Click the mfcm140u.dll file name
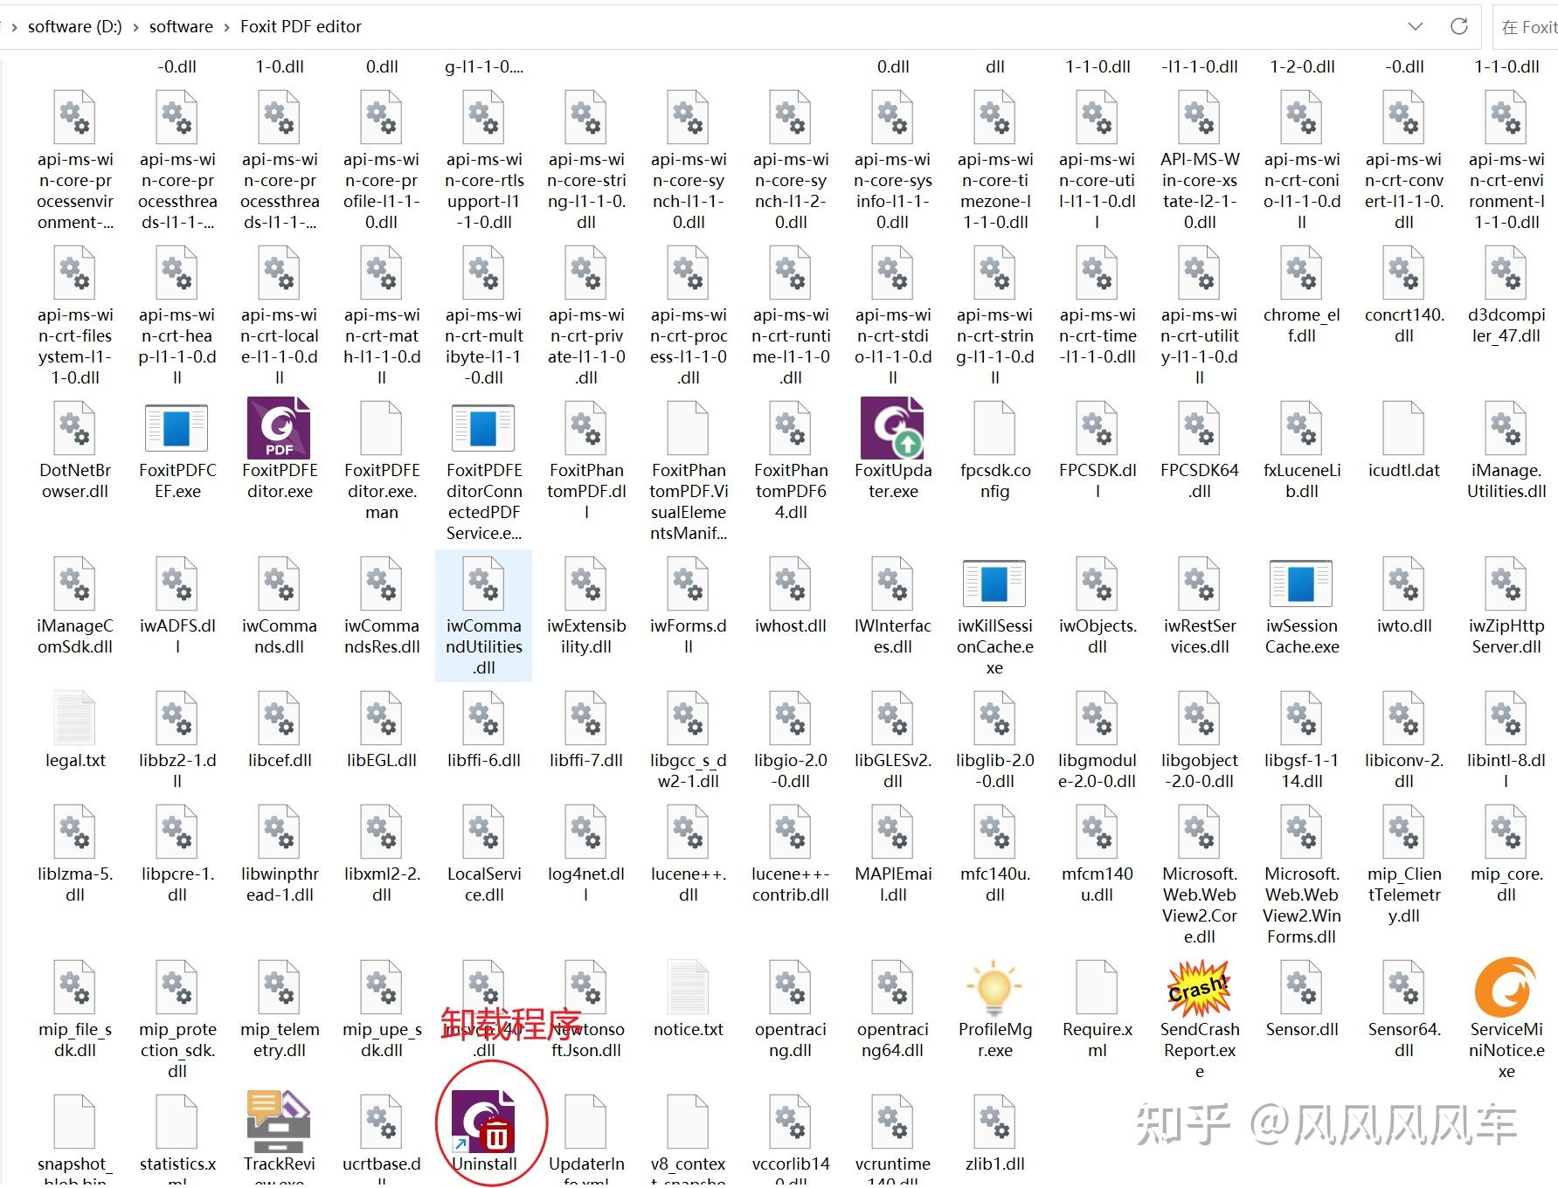This screenshot has height=1188, width=1558. click(1098, 884)
